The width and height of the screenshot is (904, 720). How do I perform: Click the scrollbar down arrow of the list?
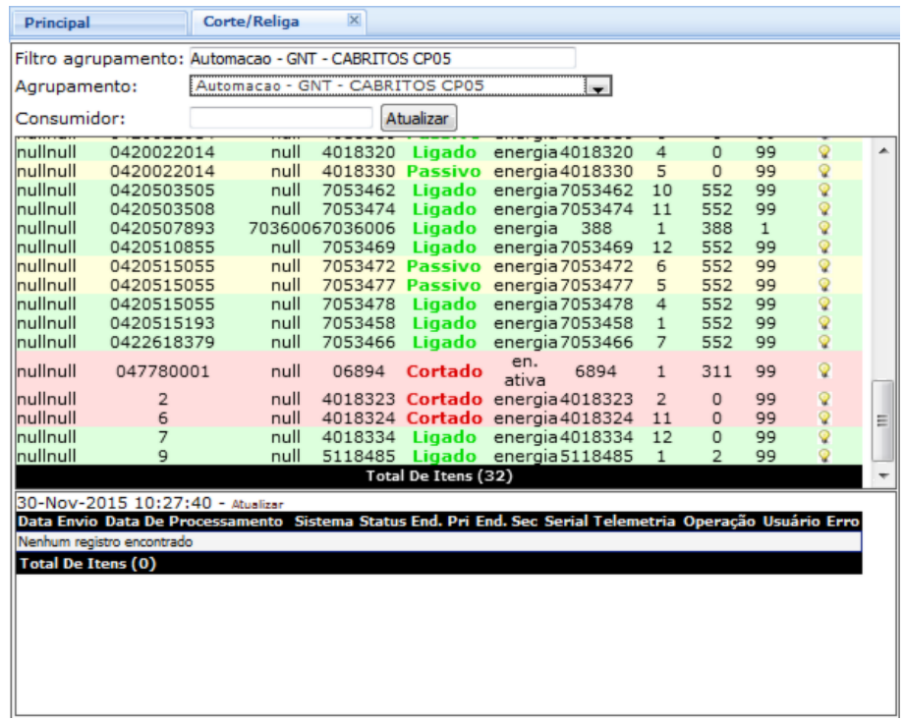(881, 475)
